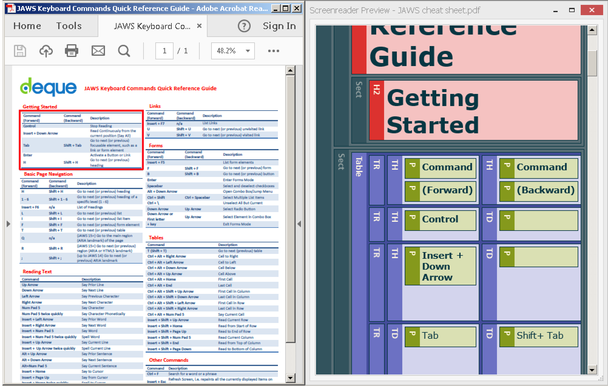Click Sign In in Acrobat Reader
This screenshot has height=386, width=608.
(x=279, y=26)
